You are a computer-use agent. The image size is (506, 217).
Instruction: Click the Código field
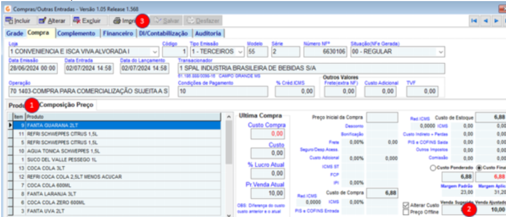pyautogui.click(x=174, y=51)
